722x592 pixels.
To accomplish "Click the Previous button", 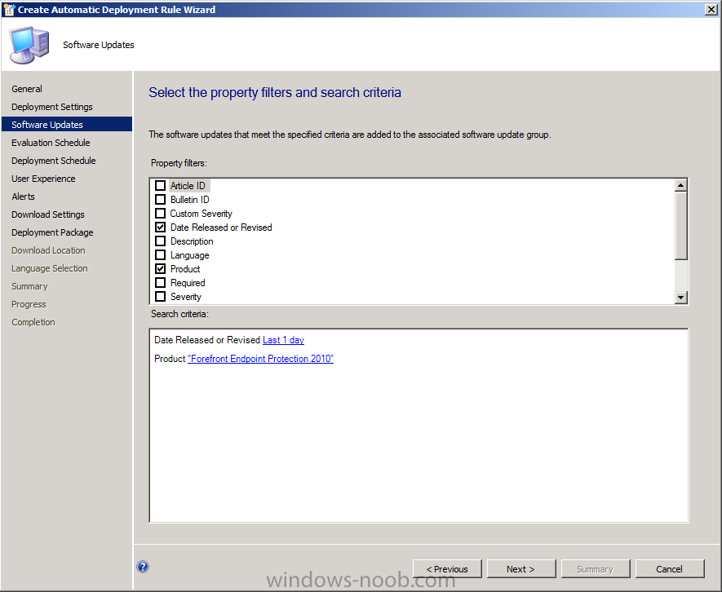I will coord(447,569).
